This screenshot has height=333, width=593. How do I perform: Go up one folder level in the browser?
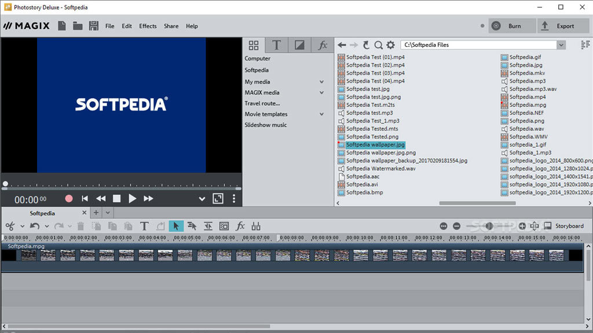point(366,45)
